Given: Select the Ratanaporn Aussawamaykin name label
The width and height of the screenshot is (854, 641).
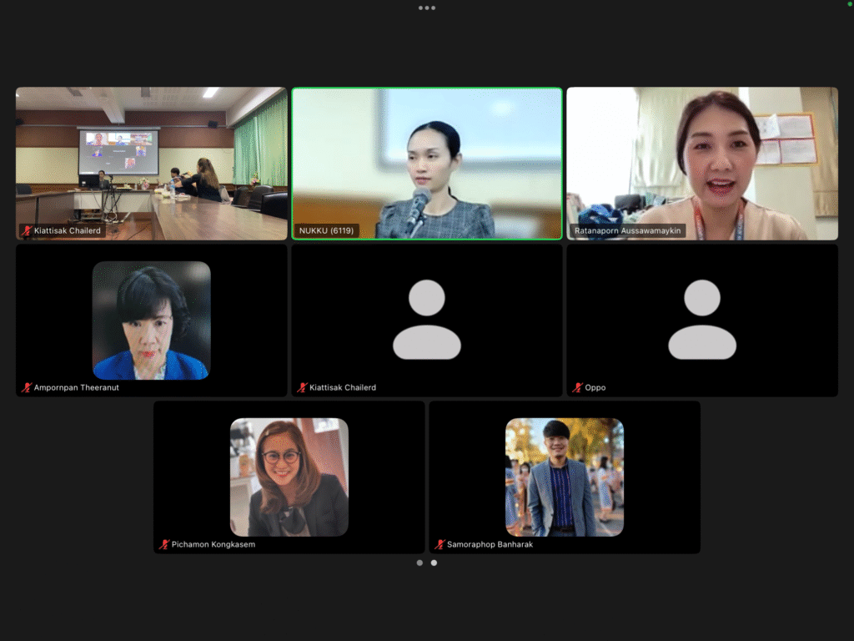Looking at the screenshot, I should point(629,230).
